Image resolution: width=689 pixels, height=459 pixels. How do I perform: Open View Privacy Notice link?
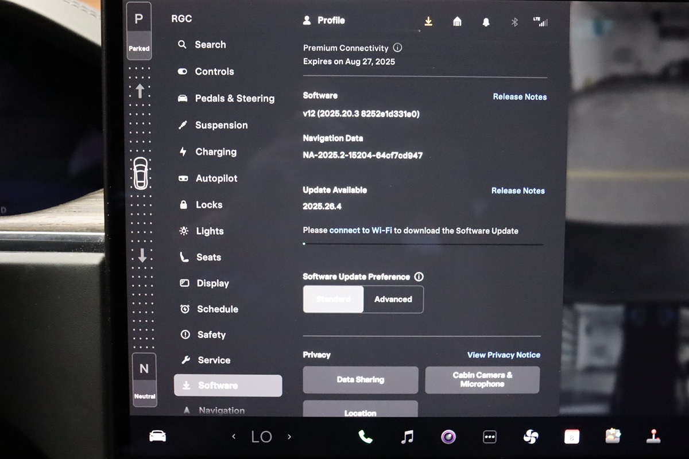point(504,355)
